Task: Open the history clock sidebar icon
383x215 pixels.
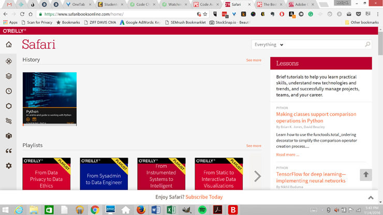Action: pyautogui.click(x=9, y=91)
